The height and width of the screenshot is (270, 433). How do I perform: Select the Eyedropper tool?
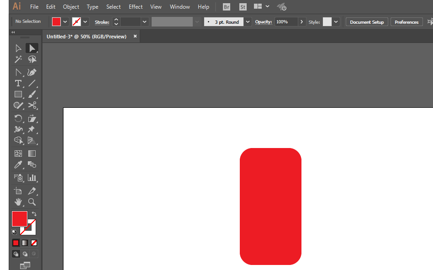18,164
